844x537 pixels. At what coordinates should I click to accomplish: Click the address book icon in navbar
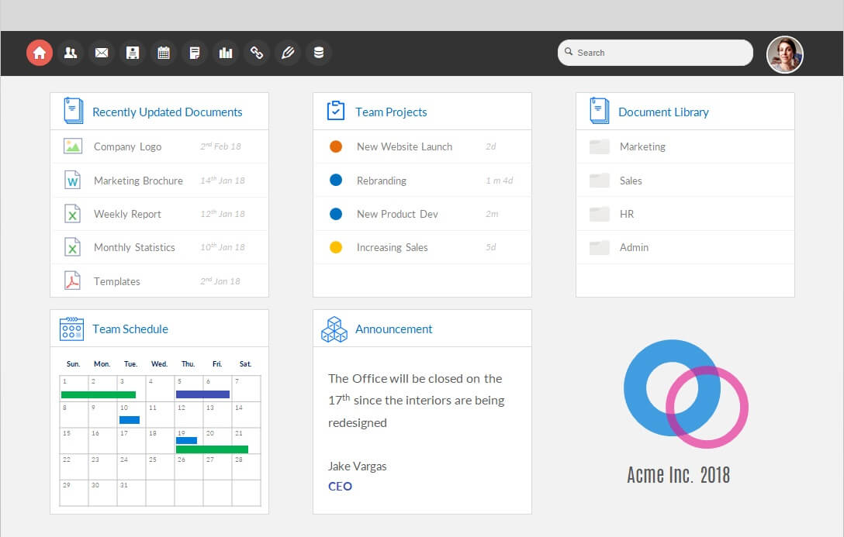point(133,53)
